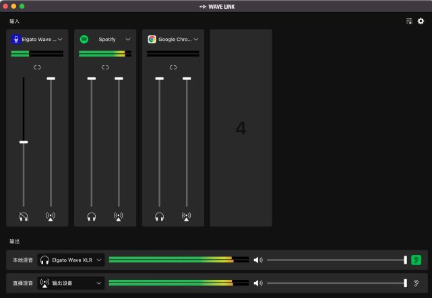Add an input in empty channel slot 4
Image resolution: width=432 pixels, height=298 pixels.
(241, 128)
